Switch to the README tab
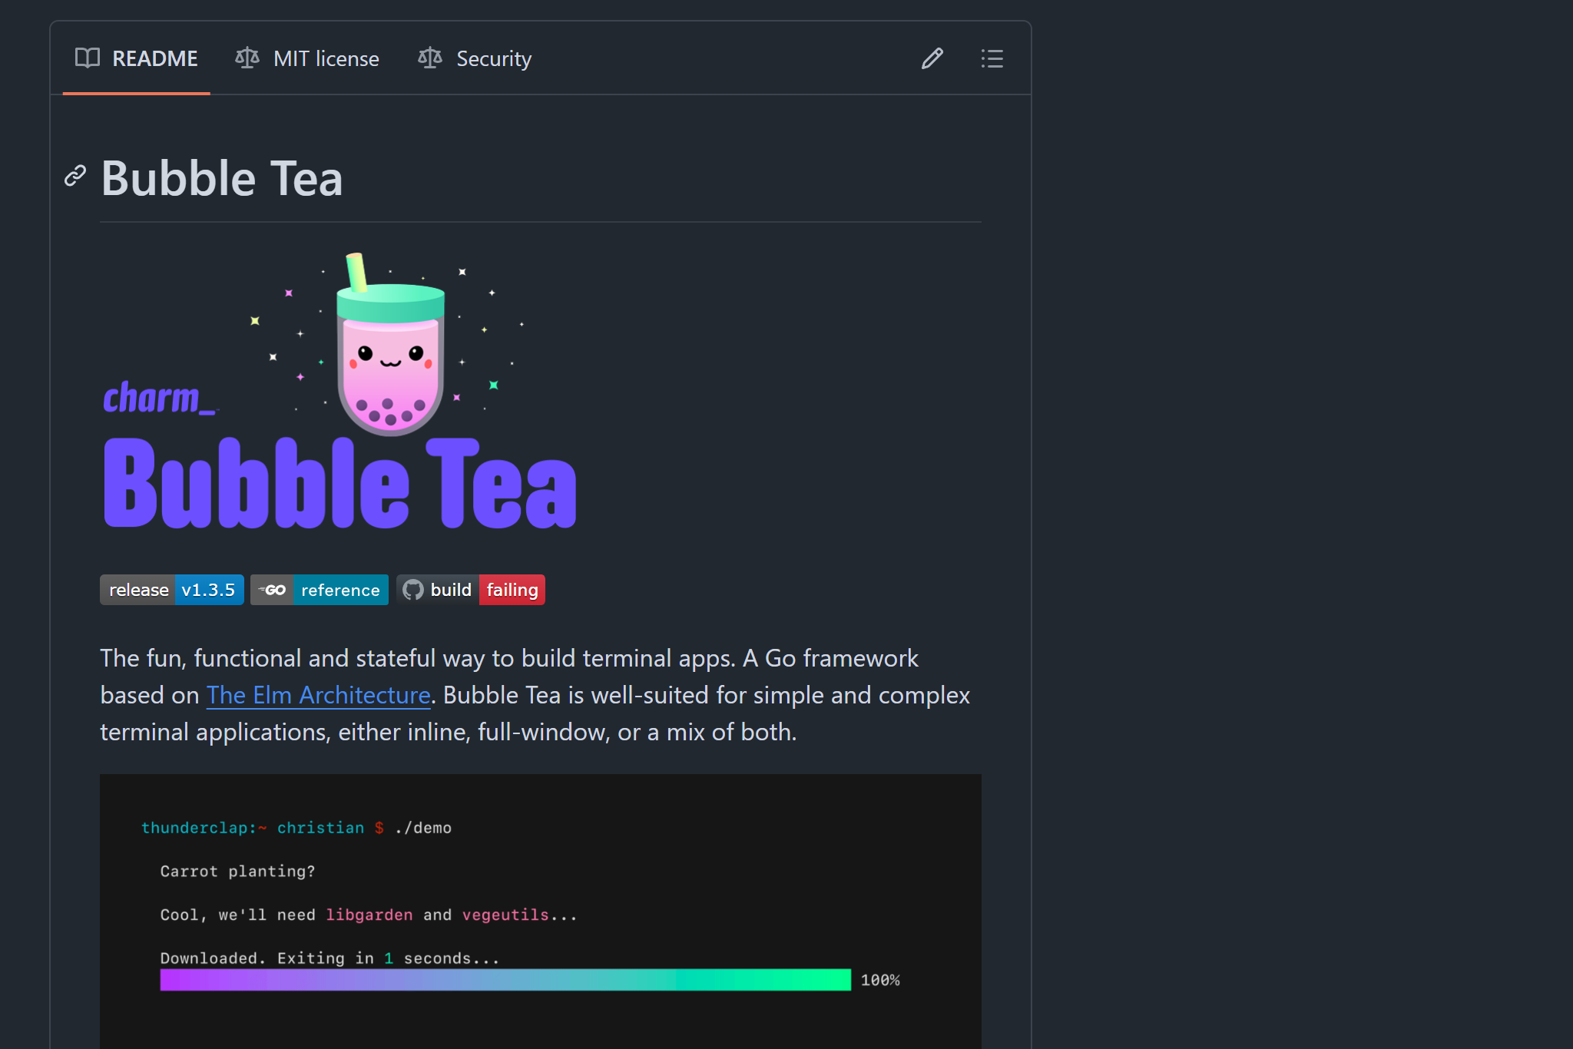This screenshot has width=1573, height=1049. tap(154, 58)
